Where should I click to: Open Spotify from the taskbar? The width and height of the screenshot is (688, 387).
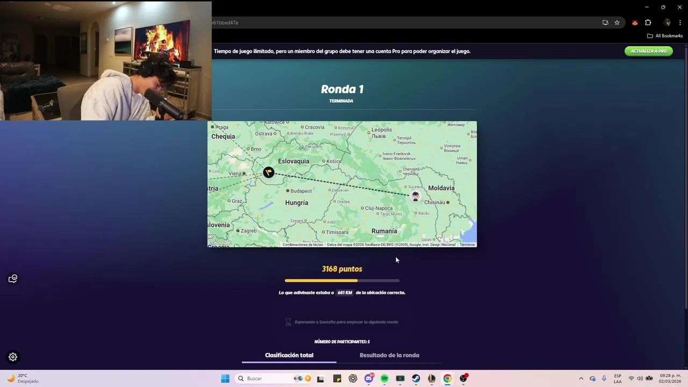(384, 378)
